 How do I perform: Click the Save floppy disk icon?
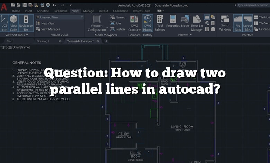pyautogui.click(x=25, y=5)
